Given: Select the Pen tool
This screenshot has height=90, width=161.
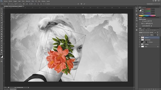Looking at the screenshot, I should [2, 41].
